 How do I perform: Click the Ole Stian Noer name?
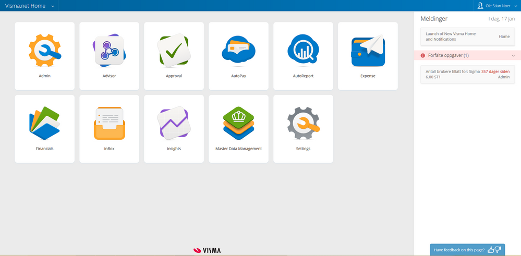498,6
